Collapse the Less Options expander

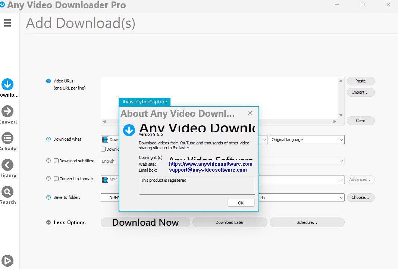tap(48, 222)
